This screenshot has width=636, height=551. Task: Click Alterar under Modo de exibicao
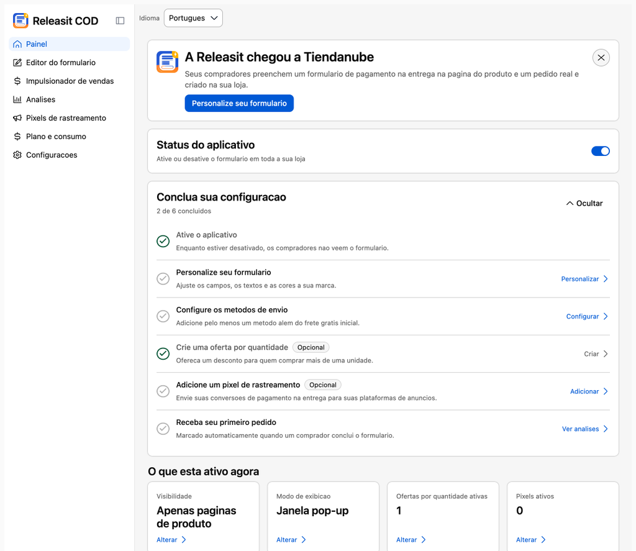[x=286, y=540]
